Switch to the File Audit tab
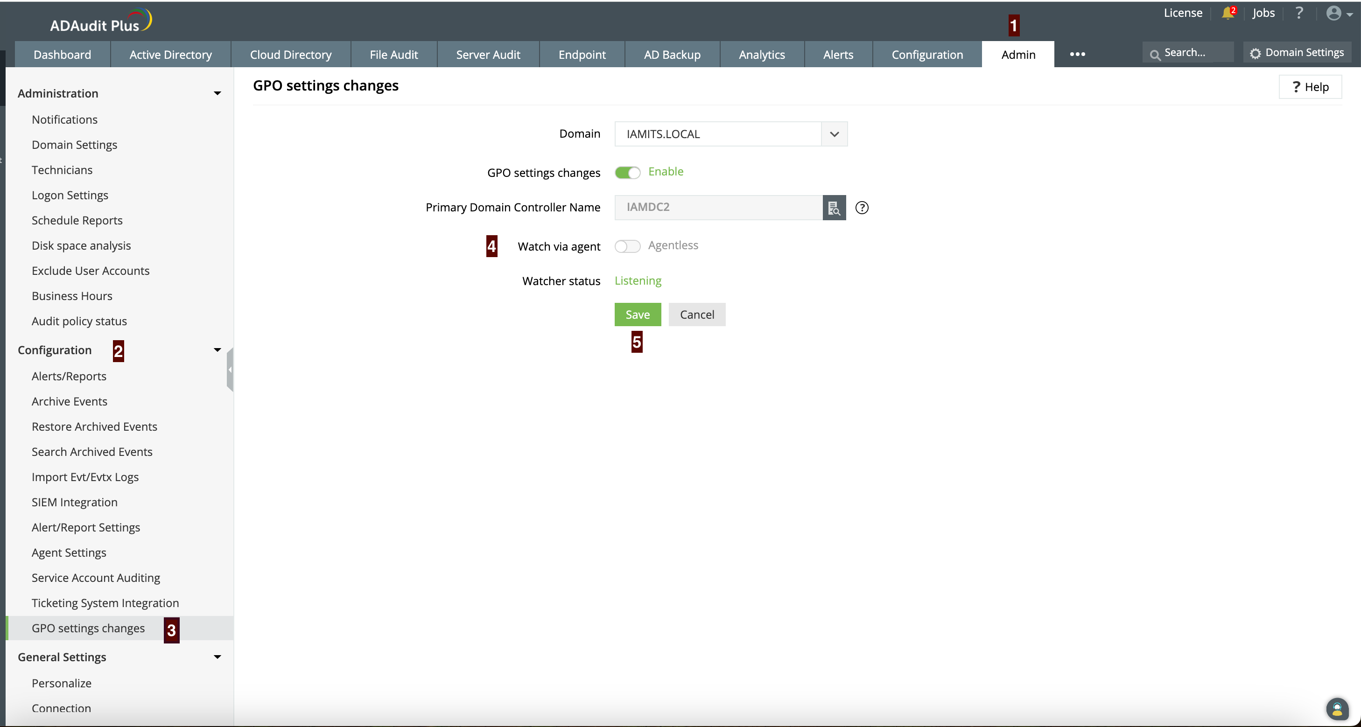The height and width of the screenshot is (727, 1361). point(393,55)
